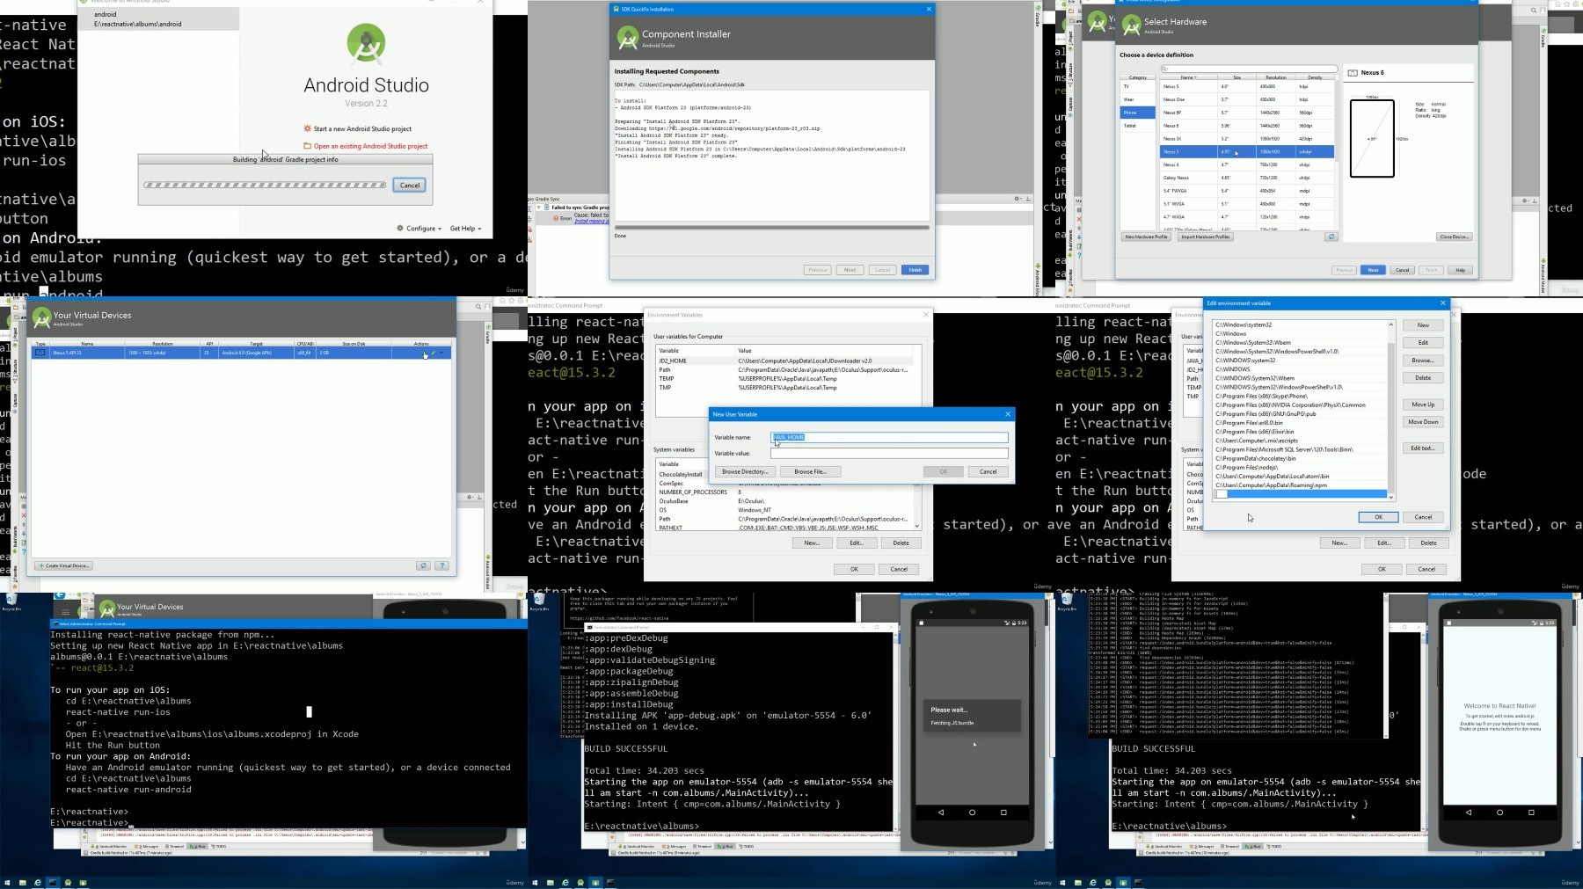Select the Nexus 6 row in the device table
Viewport: 1583px width, 889px height.
(1246, 126)
